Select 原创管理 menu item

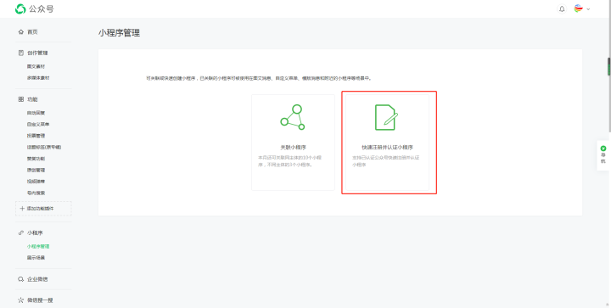pyautogui.click(x=36, y=171)
